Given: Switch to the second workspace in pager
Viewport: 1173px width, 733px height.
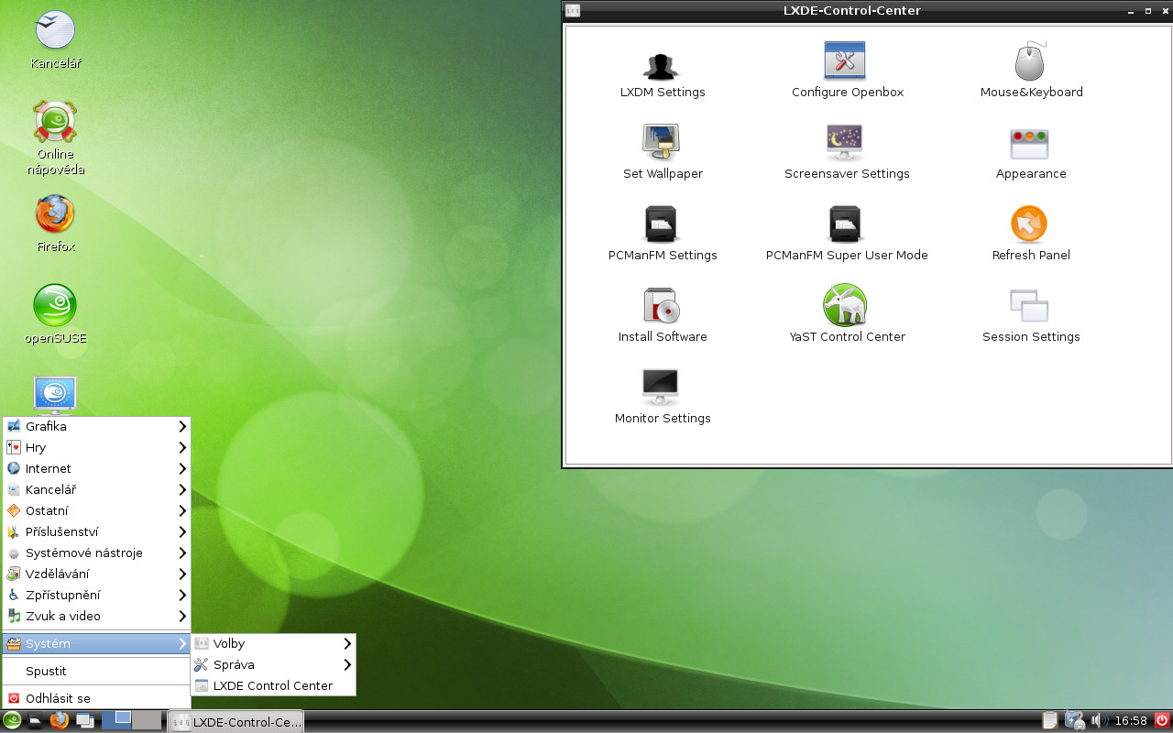Looking at the screenshot, I should (147, 720).
